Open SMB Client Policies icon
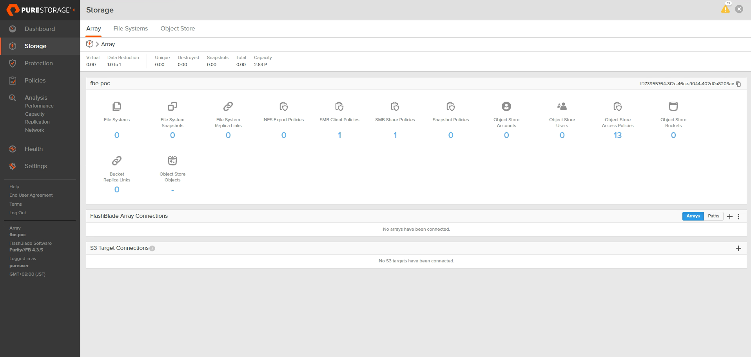Image resolution: width=751 pixels, height=357 pixels. (x=339, y=106)
